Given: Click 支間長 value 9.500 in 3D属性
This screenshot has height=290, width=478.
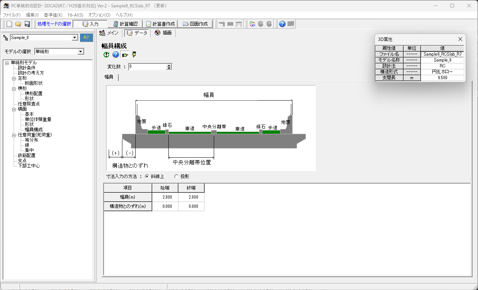Looking at the screenshot, I should pos(442,78).
